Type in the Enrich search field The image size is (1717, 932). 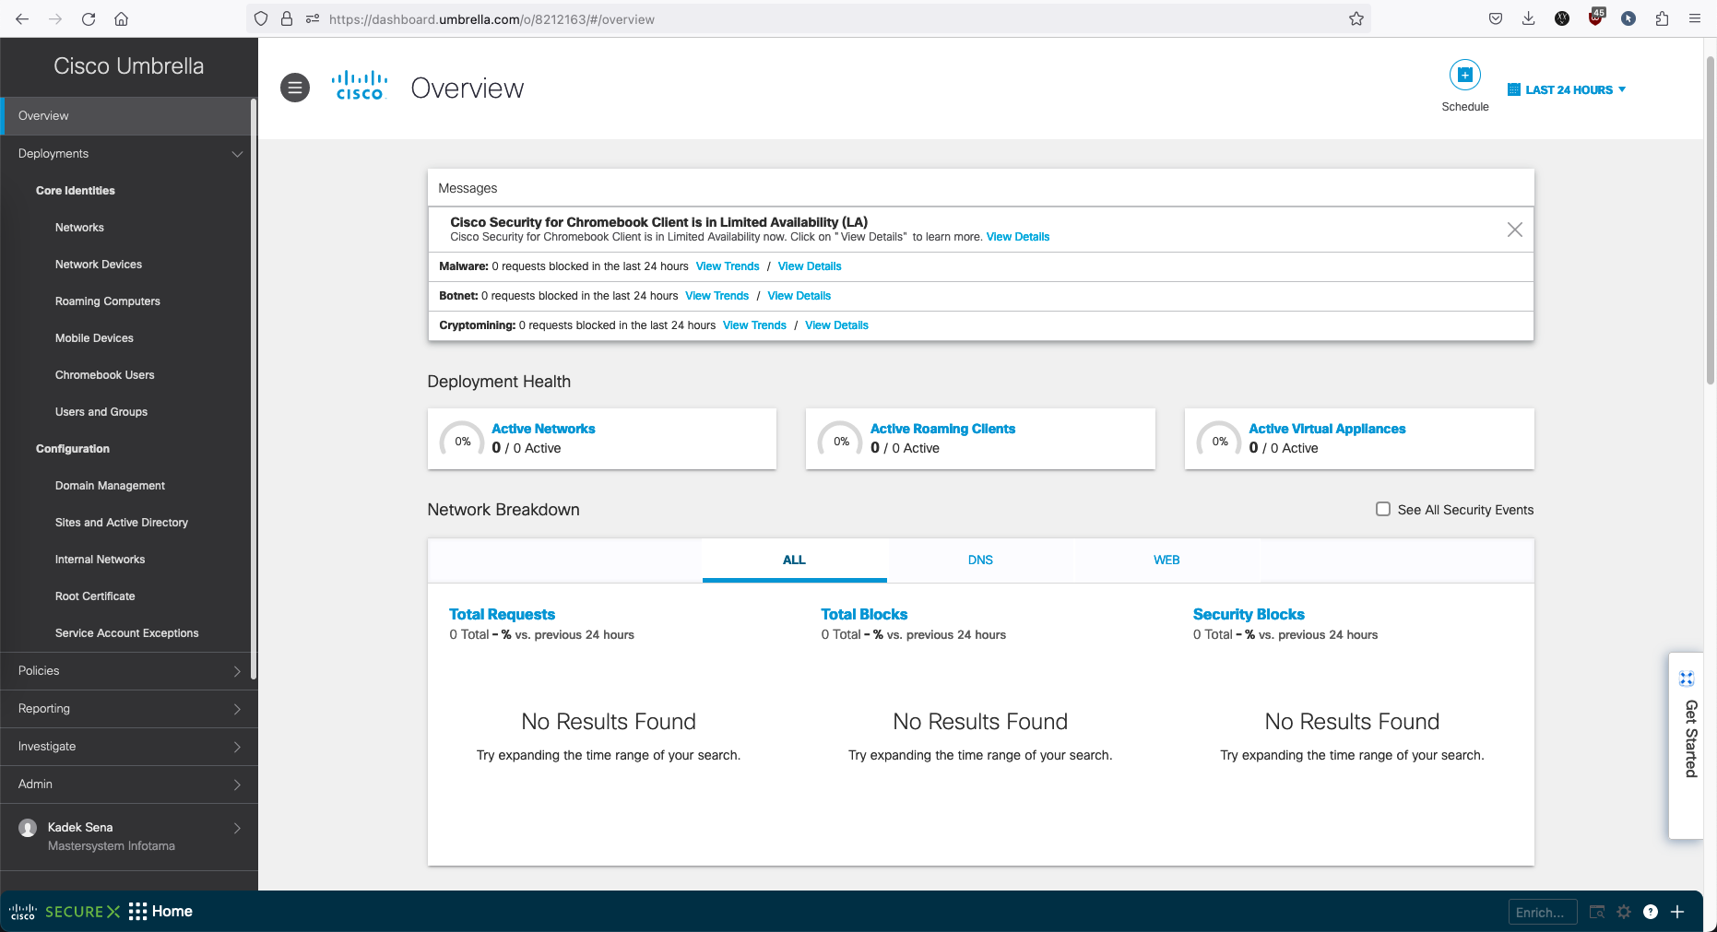(x=1542, y=913)
